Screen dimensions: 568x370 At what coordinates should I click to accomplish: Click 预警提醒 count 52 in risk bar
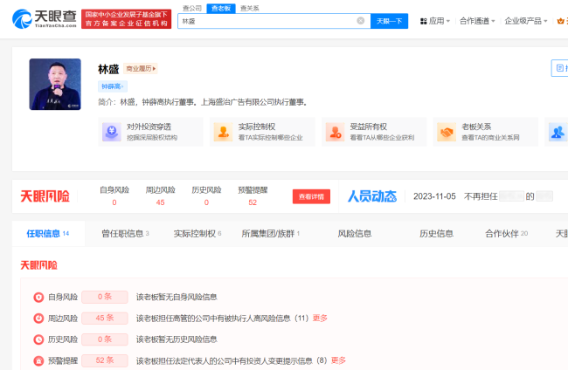tap(253, 202)
